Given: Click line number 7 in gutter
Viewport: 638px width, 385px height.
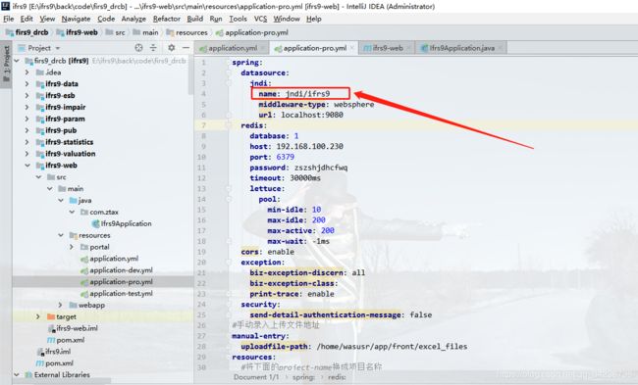Looking at the screenshot, I should (203, 125).
